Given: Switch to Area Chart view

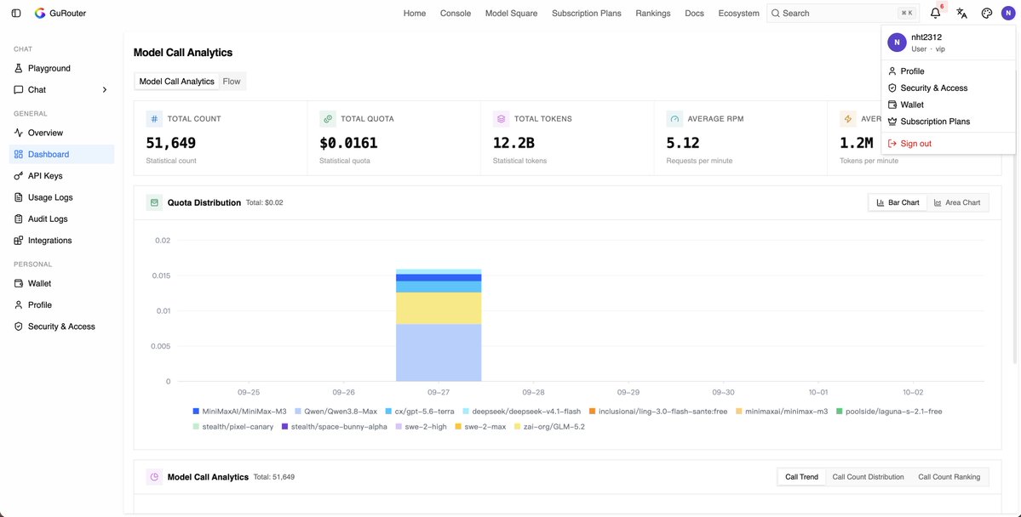Looking at the screenshot, I should 956,203.
